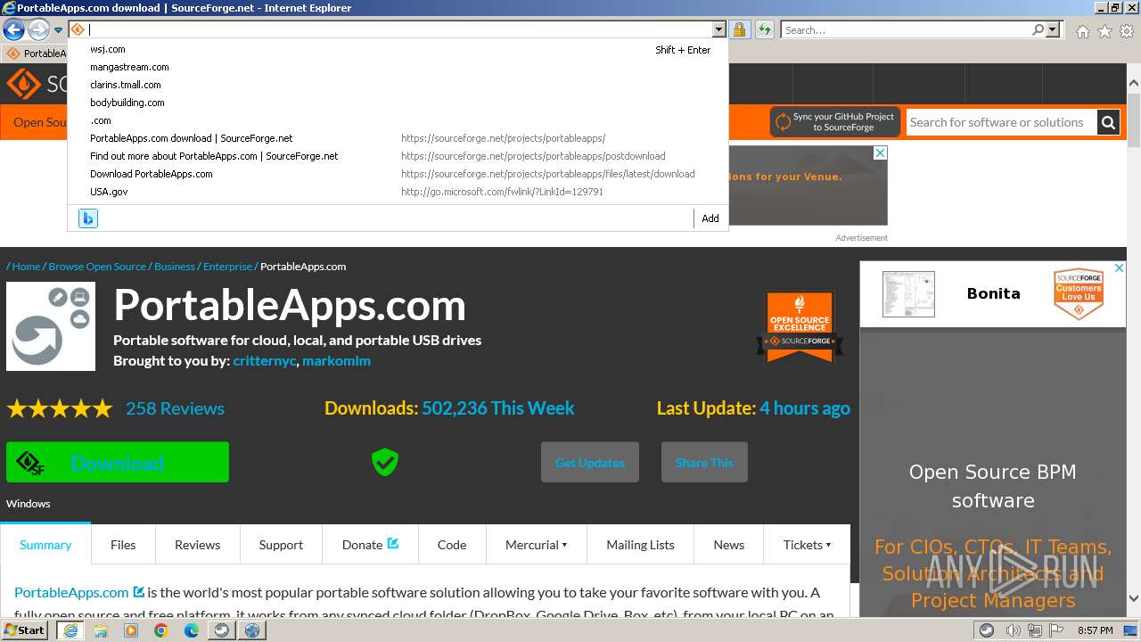This screenshot has width=1141, height=642.
Task: Open the Code tab
Action: coord(452,545)
